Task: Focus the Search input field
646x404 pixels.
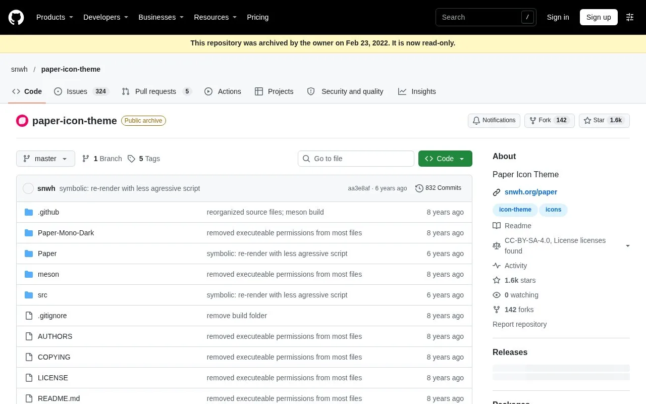Action: 486,17
